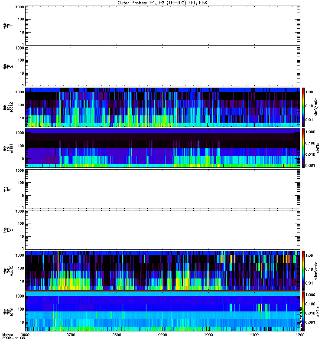Viewport: 325px width, 347px height.
Task: Click the '0.001' tick on the thc scm1 color bar
Action: [310, 322]
